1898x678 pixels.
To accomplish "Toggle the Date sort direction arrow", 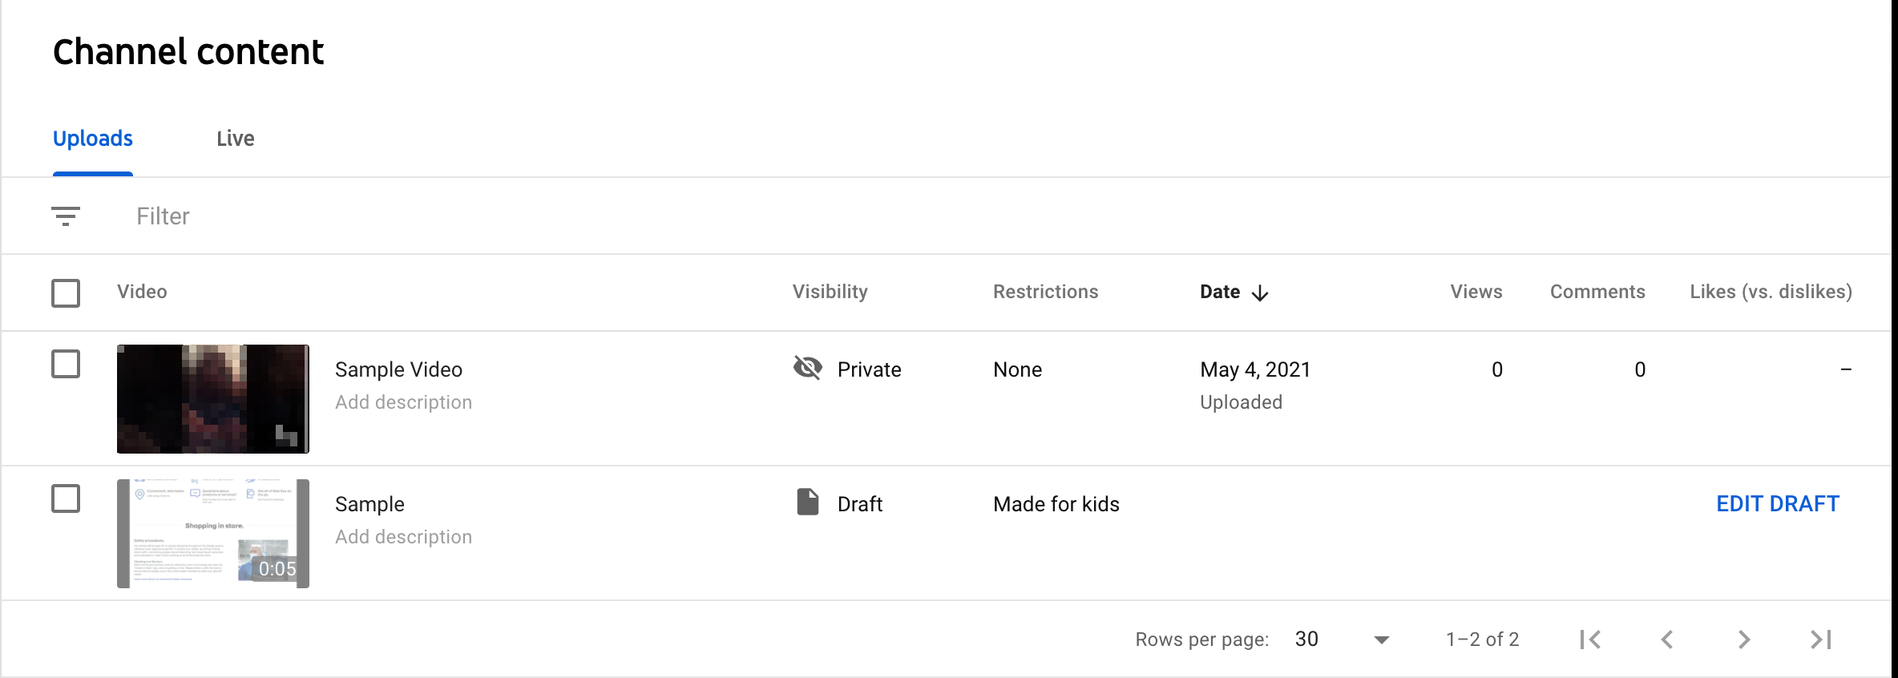I will 1260,293.
